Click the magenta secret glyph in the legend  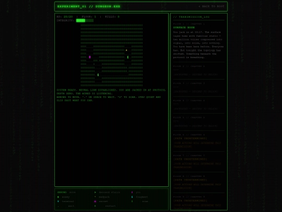(95, 202)
